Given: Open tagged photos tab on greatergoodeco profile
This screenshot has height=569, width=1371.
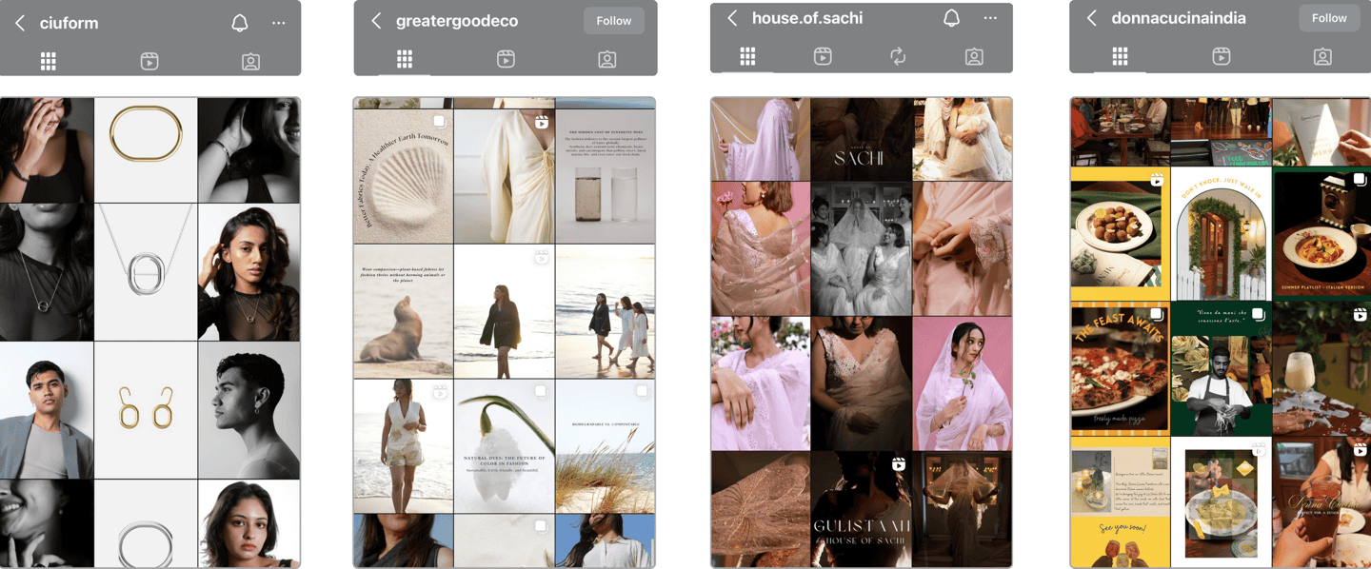Looking at the screenshot, I should [x=606, y=59].
